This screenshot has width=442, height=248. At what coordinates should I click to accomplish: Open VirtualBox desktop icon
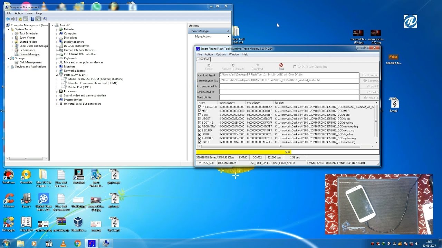pos(78,225)
